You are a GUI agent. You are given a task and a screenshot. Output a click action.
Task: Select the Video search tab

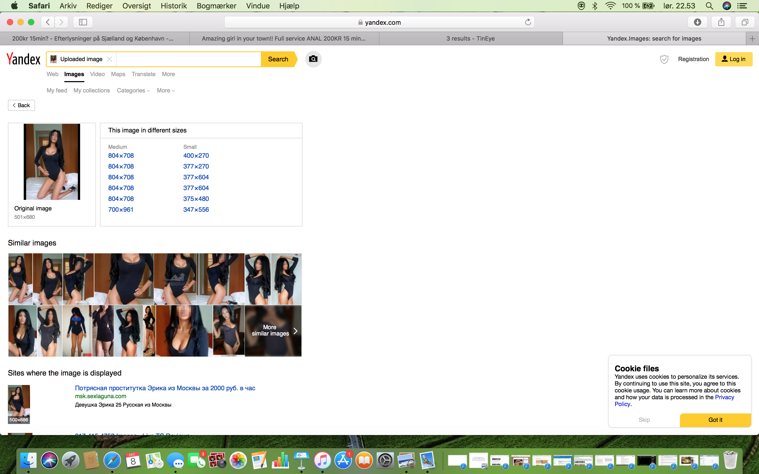click(x=97, y=74)
